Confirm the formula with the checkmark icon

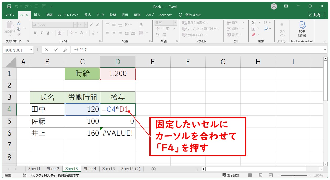click(56, 50)
